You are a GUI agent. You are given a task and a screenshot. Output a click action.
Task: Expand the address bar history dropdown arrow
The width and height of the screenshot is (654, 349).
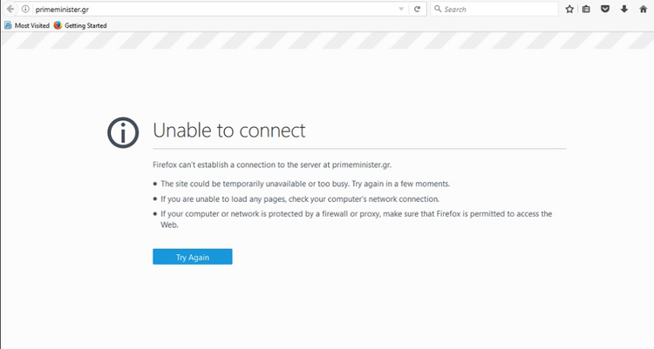tap(401, 10)
